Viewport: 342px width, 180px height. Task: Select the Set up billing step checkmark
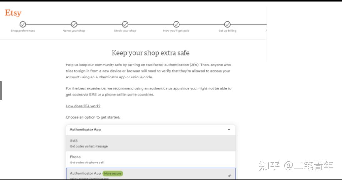(x=227, y=24)
